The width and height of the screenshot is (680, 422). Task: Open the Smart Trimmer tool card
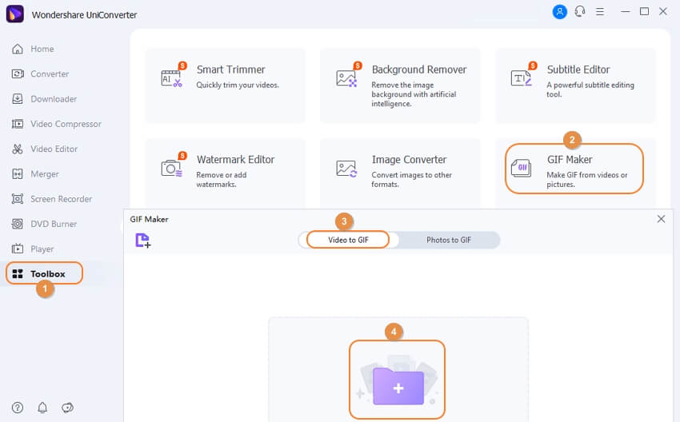click(x=225, y=85)
